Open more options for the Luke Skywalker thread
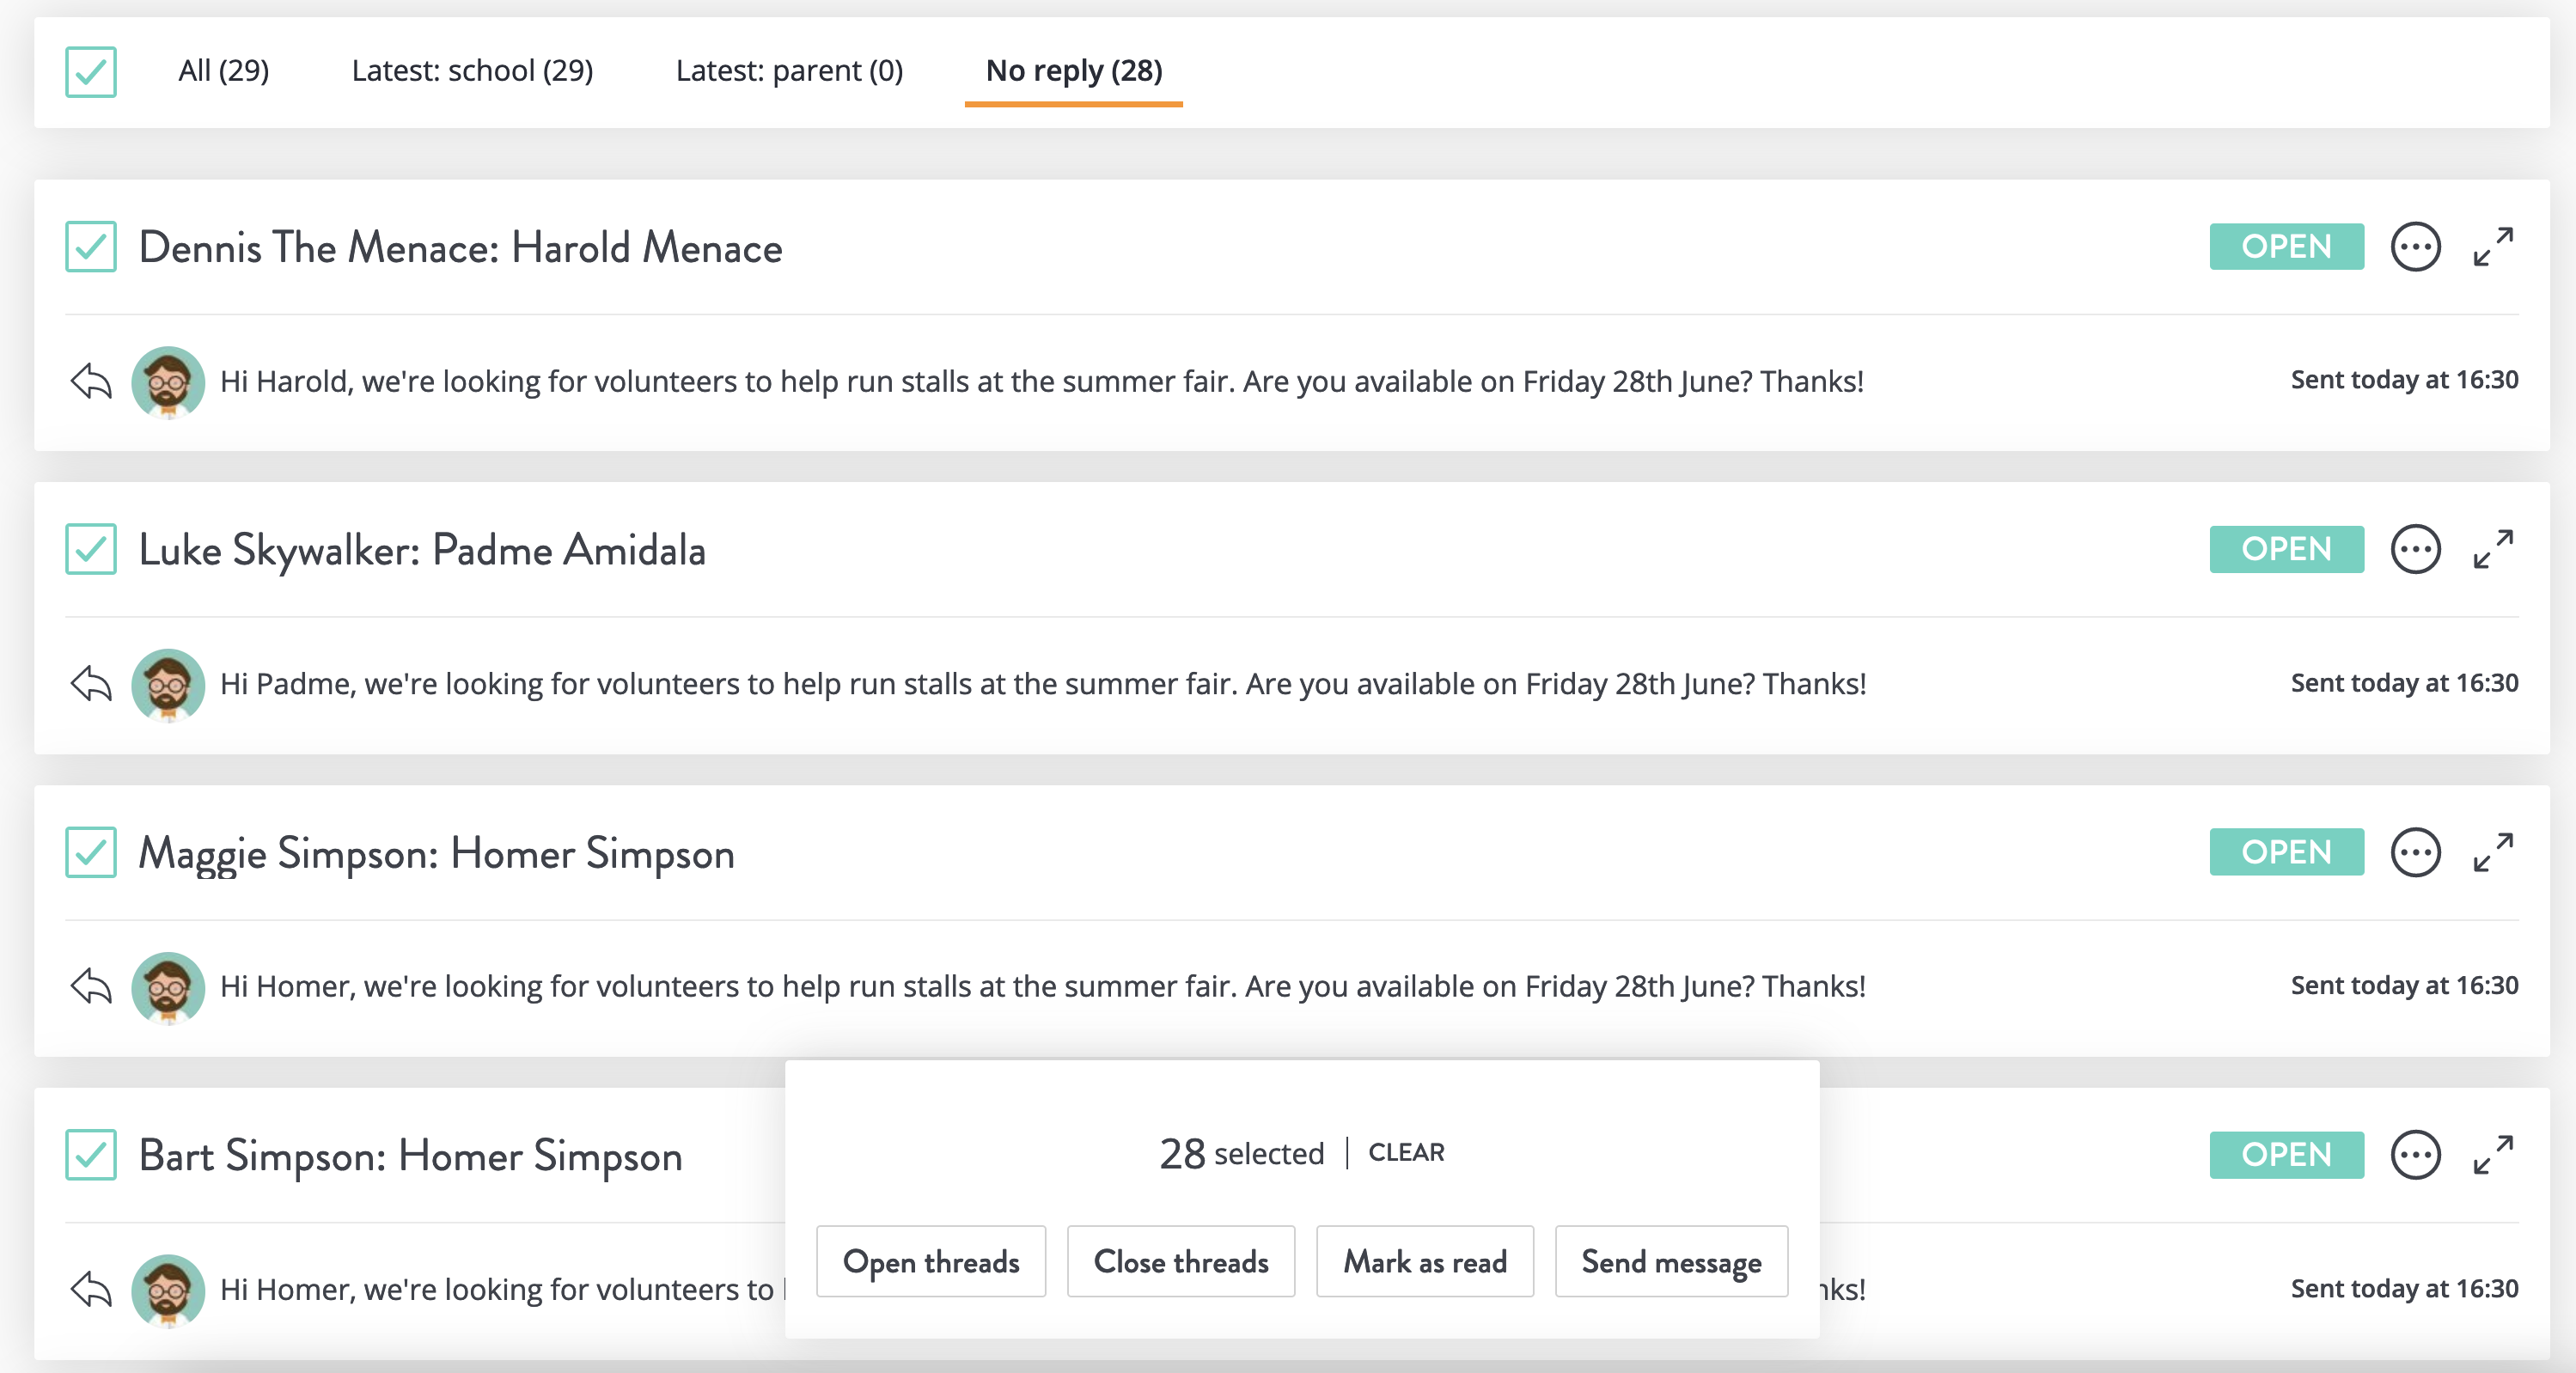Viewport: 2576px width, 1373px height. tap(2416, 549)
